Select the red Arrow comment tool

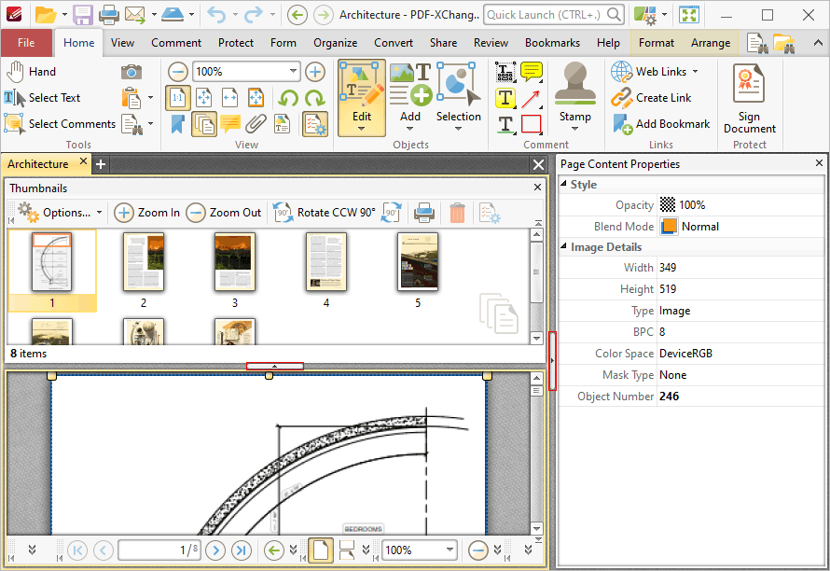pyautogui.click(x=531, y=98)
